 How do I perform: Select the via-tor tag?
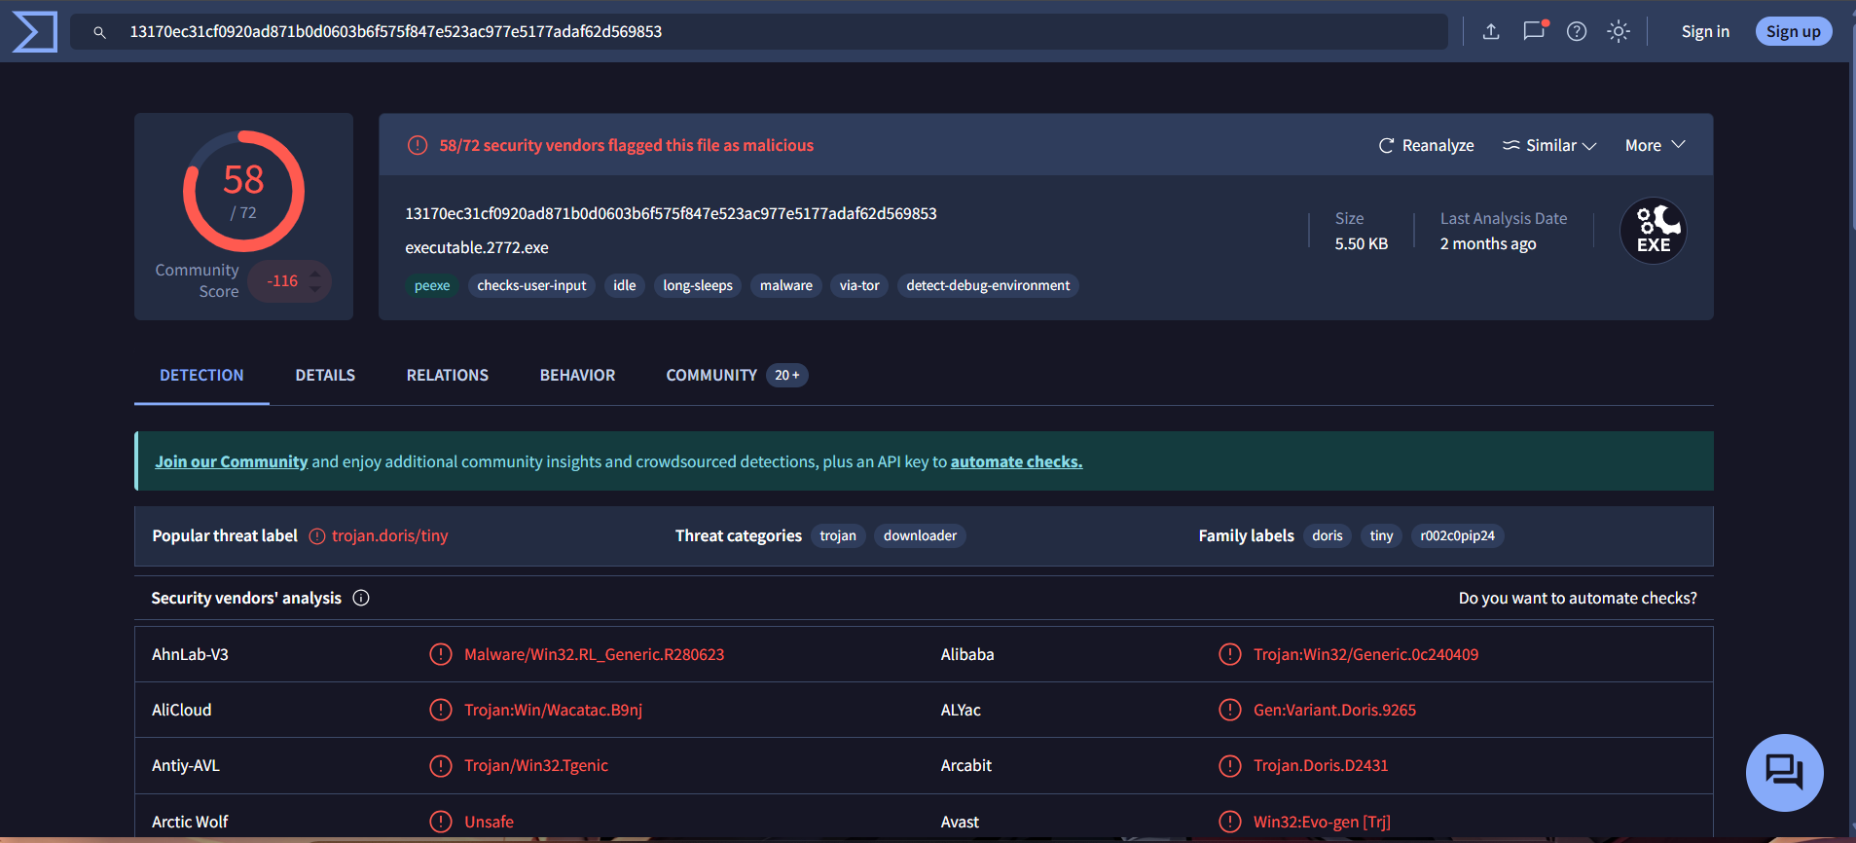[x=859, y=285]
